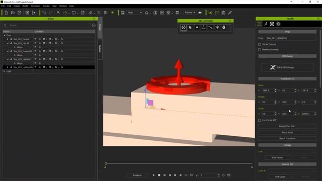Click the Pick Parent button
322x181 pixels.
click(x=277, y=157)
